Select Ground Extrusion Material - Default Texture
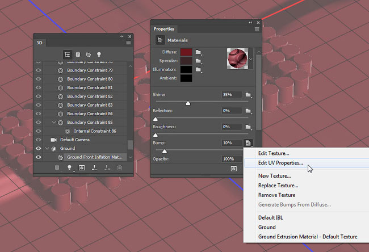 308,237
